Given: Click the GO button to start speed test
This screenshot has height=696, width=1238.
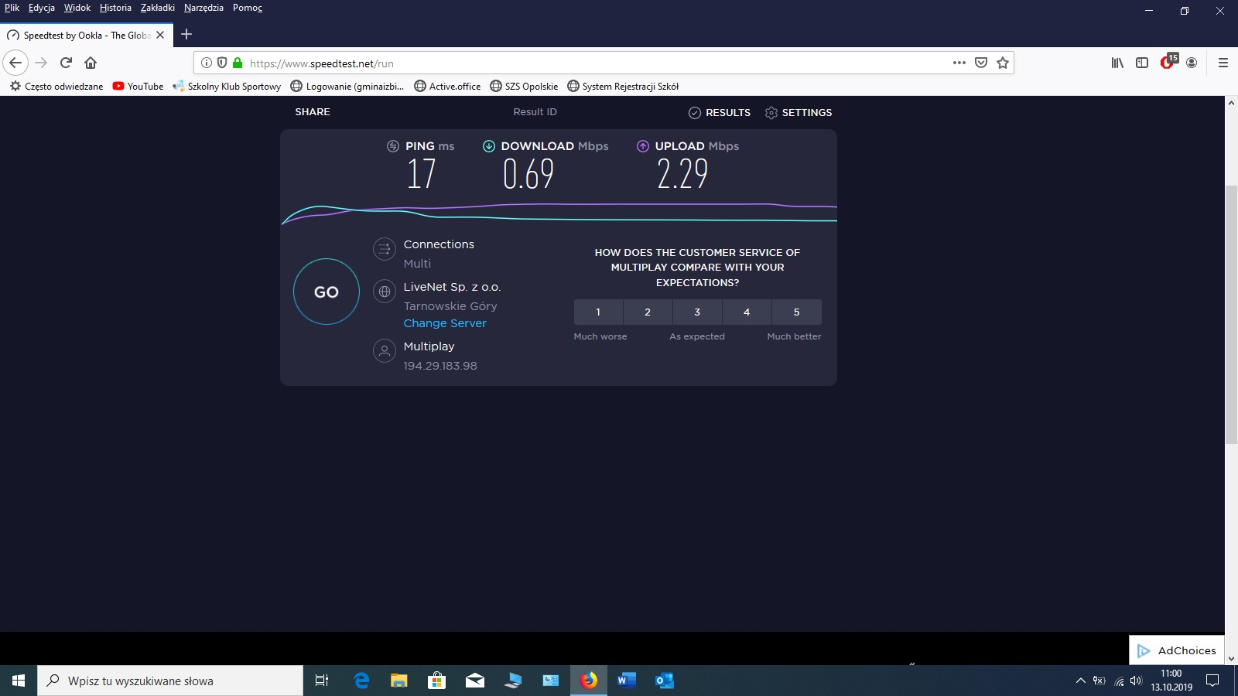Looking at the screenshot, I should 327,292.
